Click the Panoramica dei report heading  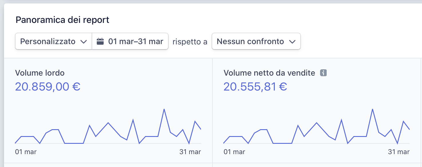(x=62, y=20)
